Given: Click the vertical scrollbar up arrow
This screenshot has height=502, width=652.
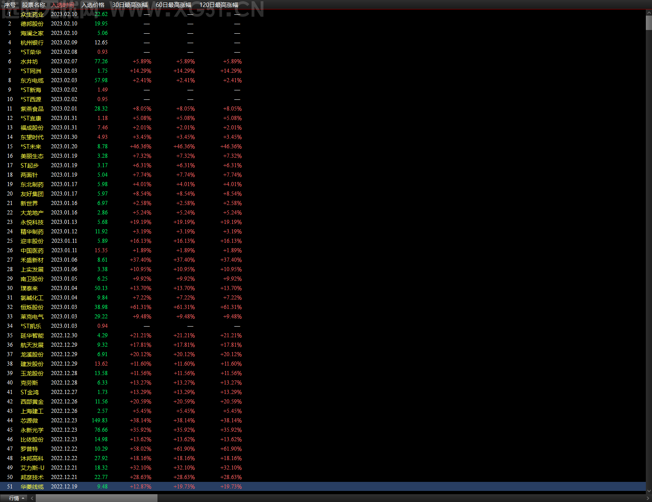Looking at the screenshot, I should point(649,13).
